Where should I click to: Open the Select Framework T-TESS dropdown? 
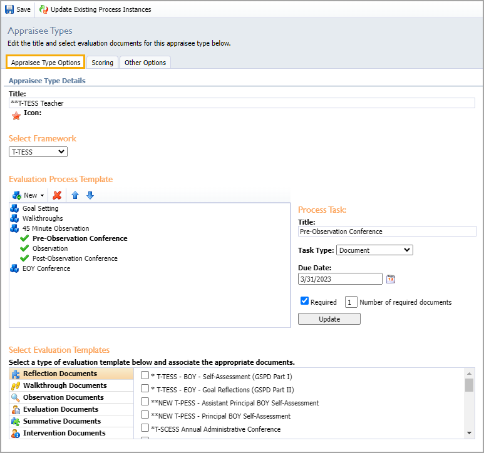click(x=38, y=151)
